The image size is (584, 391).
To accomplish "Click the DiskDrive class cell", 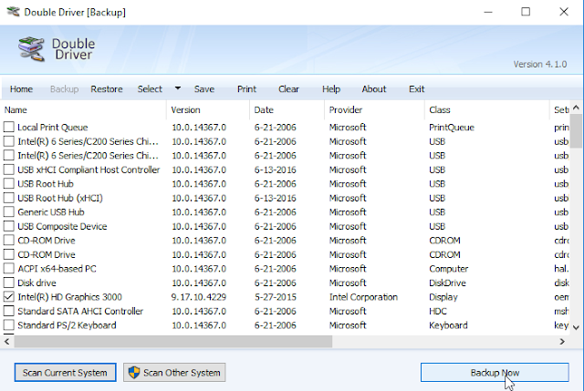I will 447,283.
